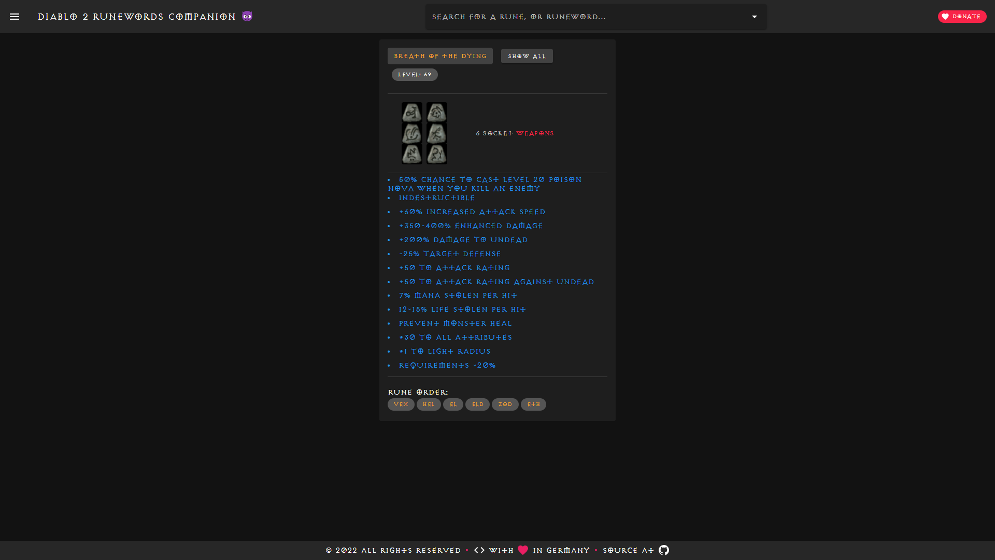Click the bottom-right rune image
Viewport: 995px width, 560px height.
point(437,154)
